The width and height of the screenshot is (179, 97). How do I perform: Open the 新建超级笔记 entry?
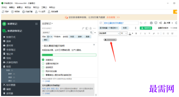click(x=12, y=31)
